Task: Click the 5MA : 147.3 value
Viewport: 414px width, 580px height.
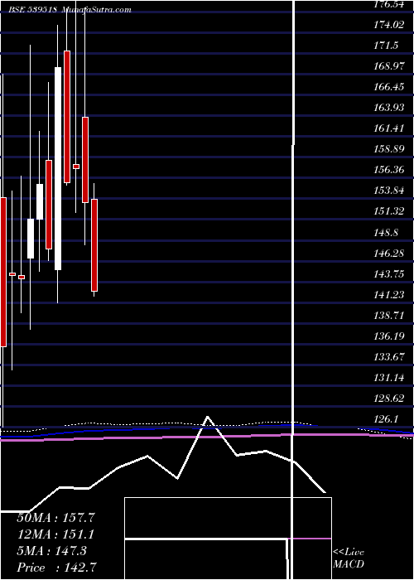Action: [x=51, y=550]
